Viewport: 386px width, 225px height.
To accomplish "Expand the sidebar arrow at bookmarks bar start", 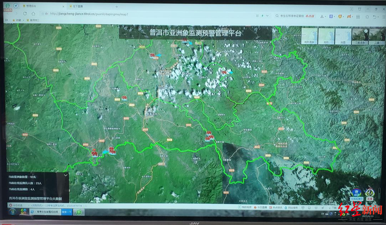I will coord(7,20).
